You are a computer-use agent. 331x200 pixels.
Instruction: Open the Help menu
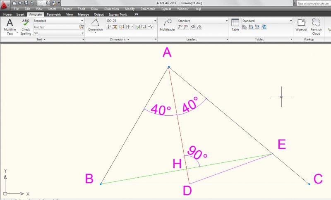pyautogui.click(x=198, y=9)
